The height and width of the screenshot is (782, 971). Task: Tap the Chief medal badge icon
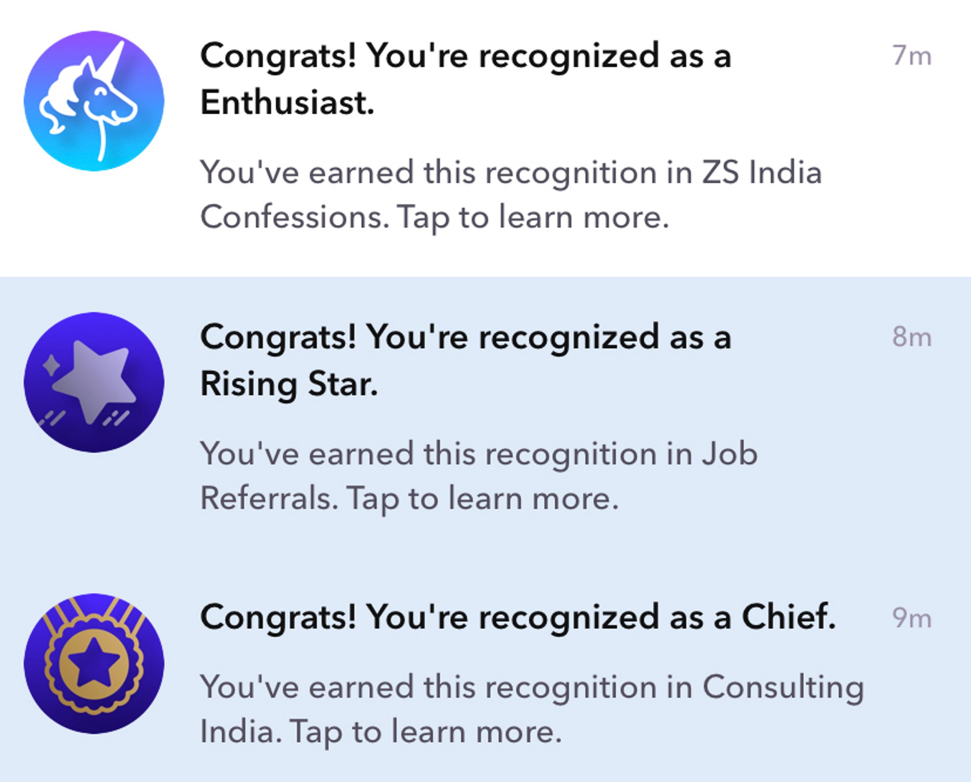[x=94, y=664]
